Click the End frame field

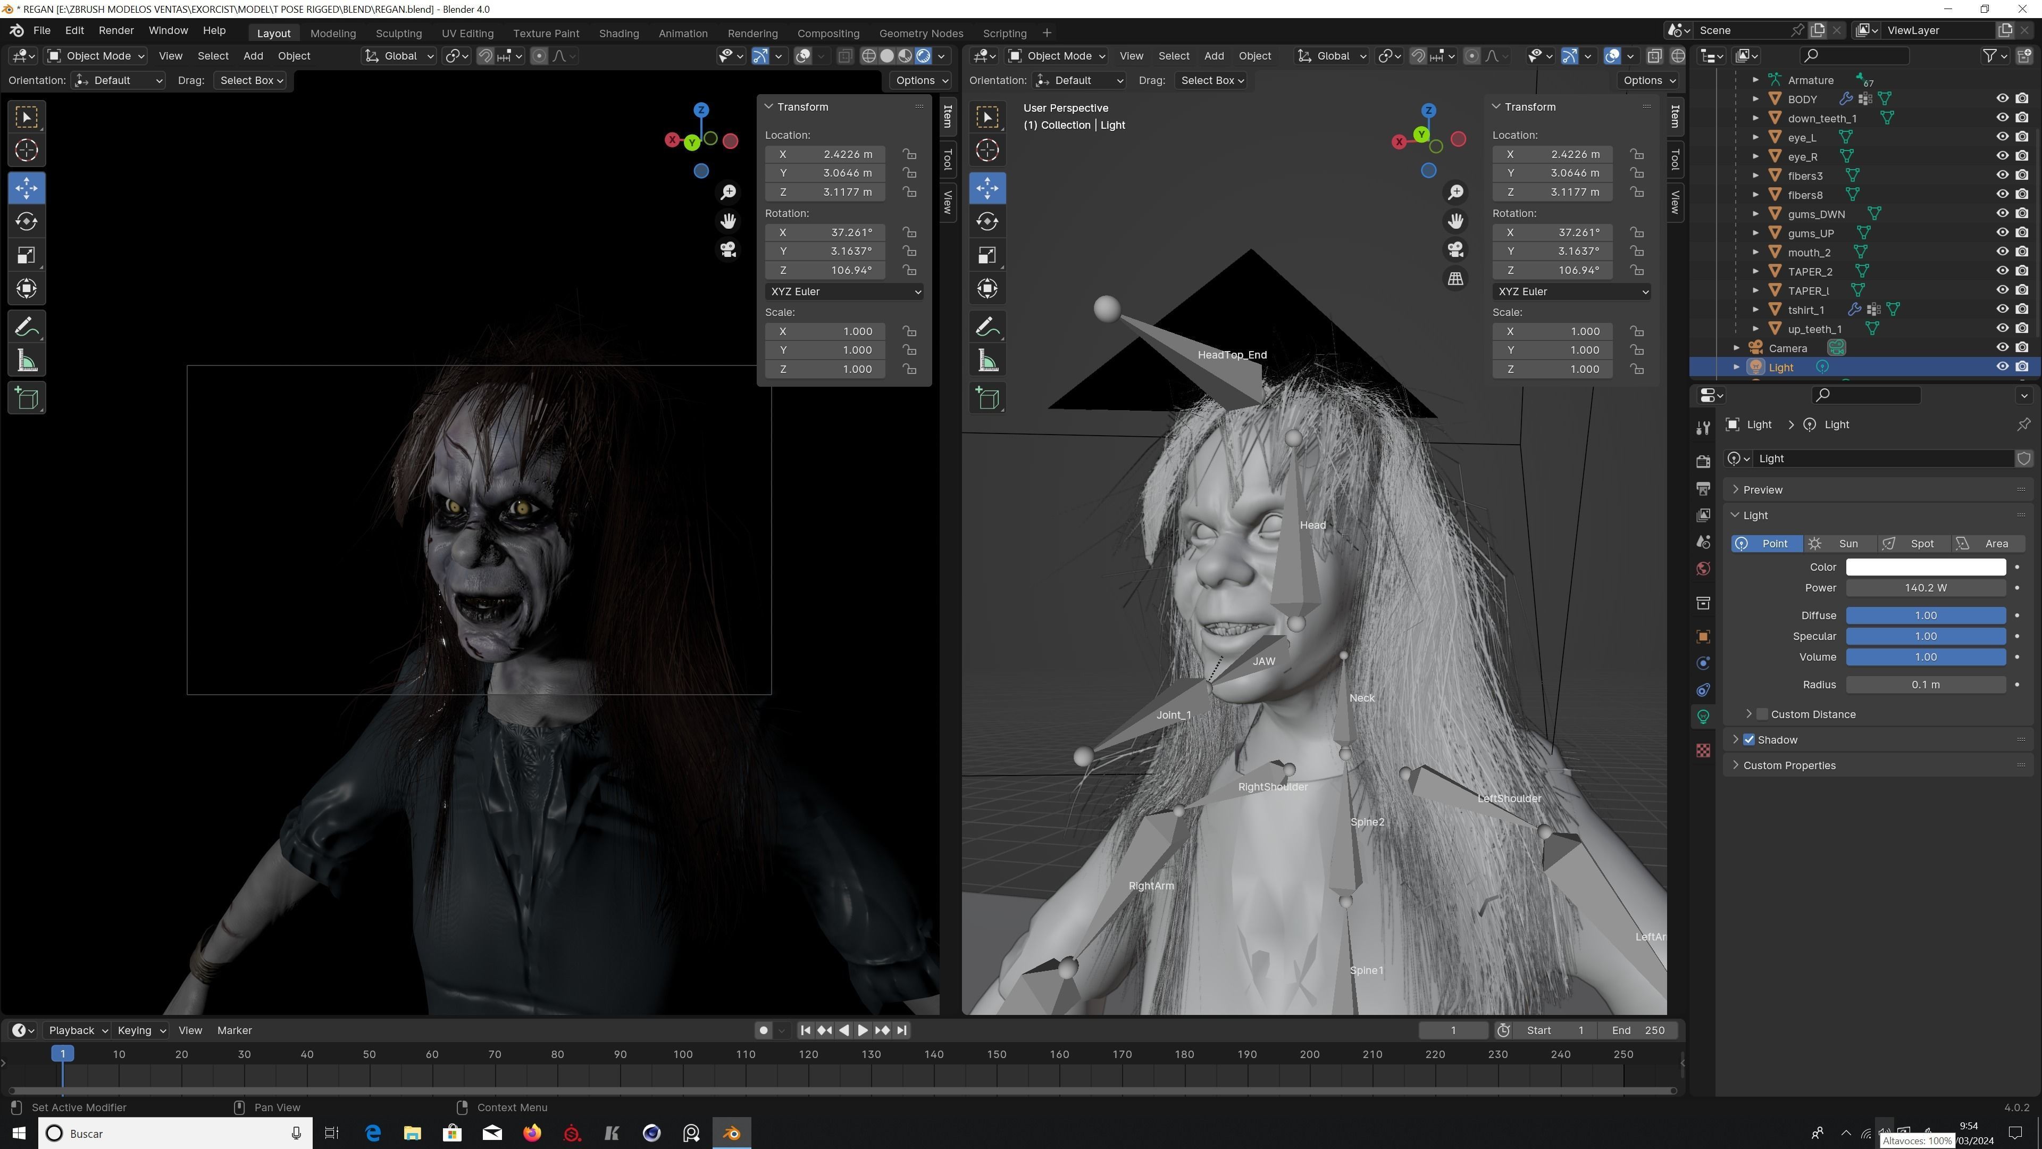click(1638, 1031)
